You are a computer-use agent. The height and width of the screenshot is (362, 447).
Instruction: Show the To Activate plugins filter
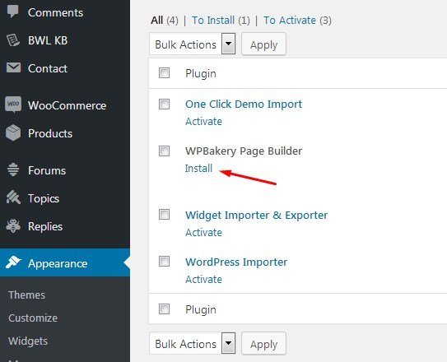289,21
